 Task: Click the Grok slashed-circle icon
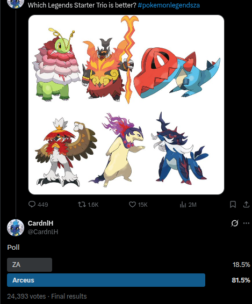(x=235, y=223)
